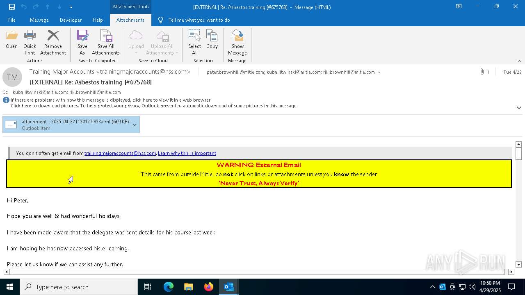Go to Next Item down arrow
Image resolution: width=525 pixels, height=295 pixels.
pyautogui.click(x=59, y=7)
